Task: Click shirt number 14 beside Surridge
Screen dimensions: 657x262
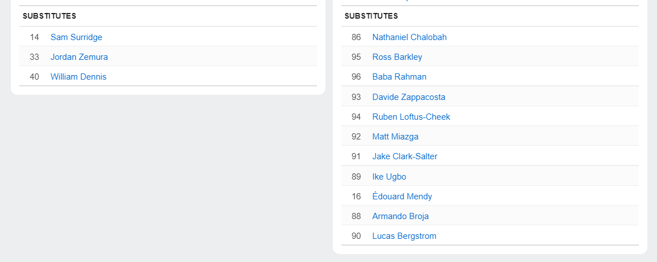Action: pyautogui.click(x=35, y=37)
